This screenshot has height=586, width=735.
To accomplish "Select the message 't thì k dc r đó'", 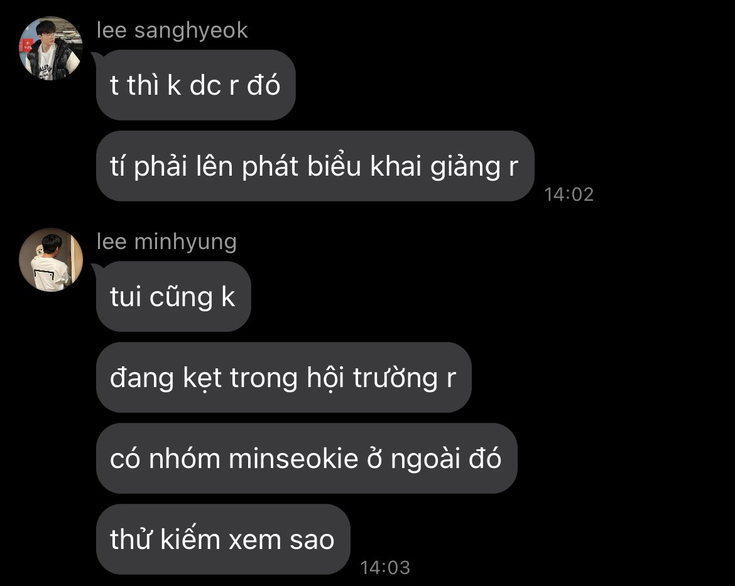I will (x=195, y=85).
